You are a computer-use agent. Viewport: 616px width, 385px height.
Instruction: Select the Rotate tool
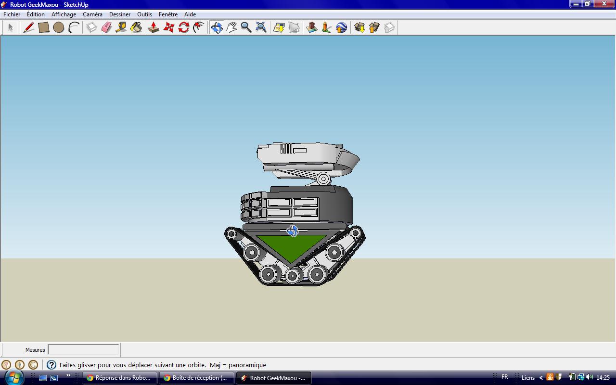click(x=183, y=27)
